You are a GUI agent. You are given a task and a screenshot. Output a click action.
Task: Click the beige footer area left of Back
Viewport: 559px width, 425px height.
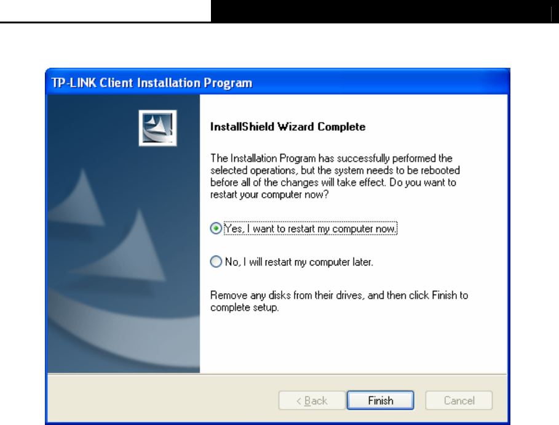tap(162, 400)
